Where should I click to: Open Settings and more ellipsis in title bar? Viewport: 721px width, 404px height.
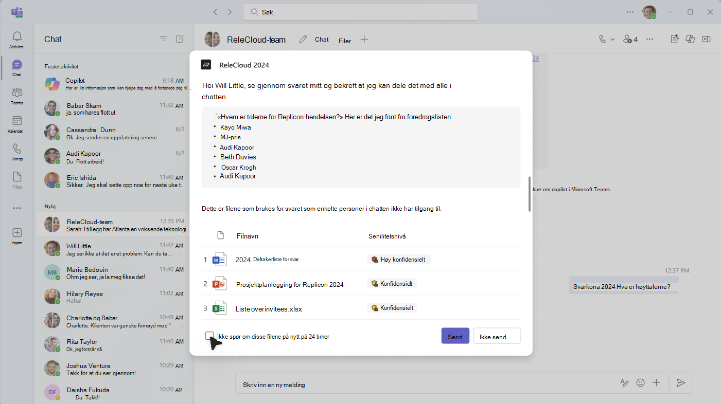[630, 12]
